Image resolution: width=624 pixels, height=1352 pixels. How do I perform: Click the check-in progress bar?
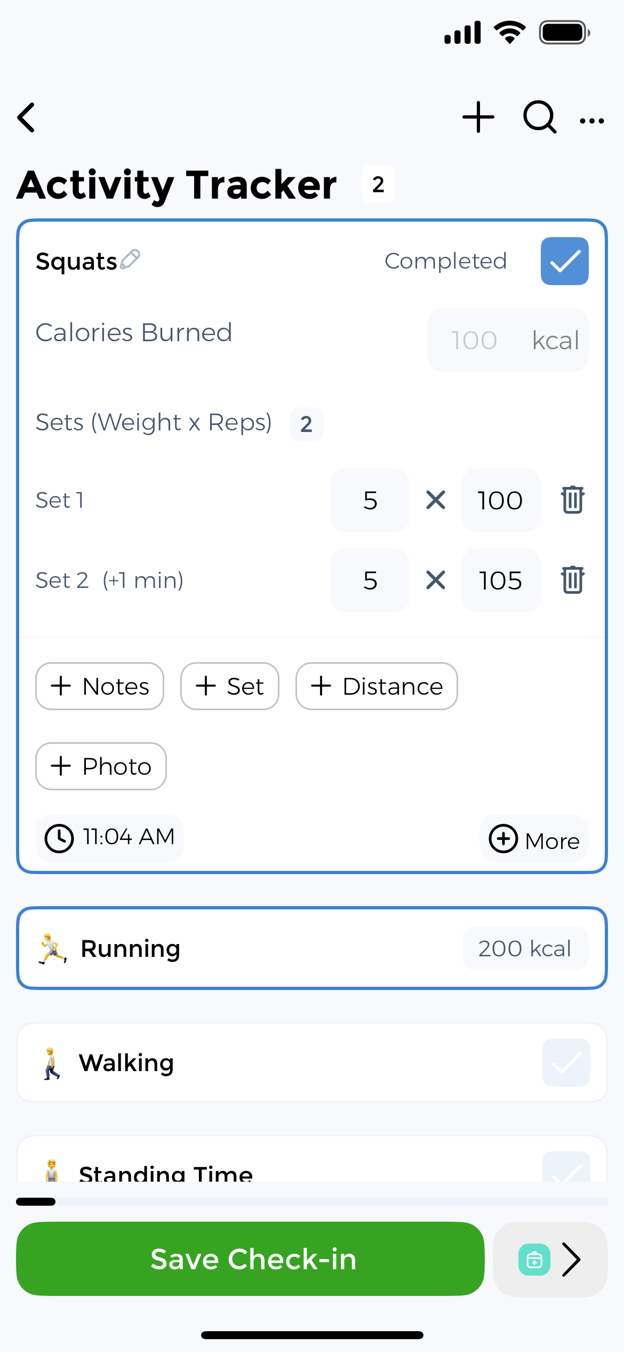point(312,1201)
